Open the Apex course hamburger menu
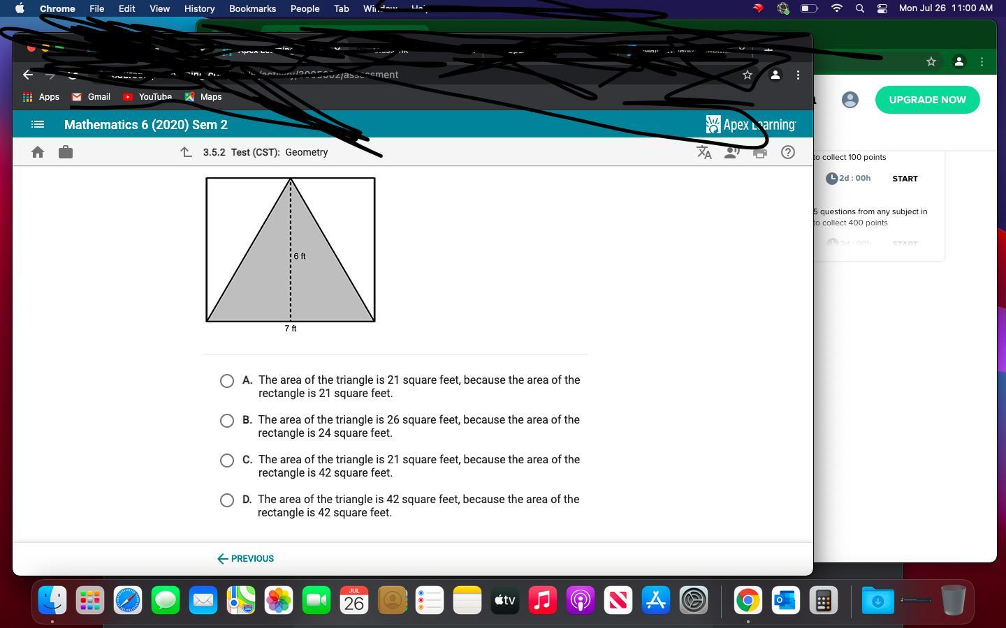1006x628 pixels. coord(38,124)
